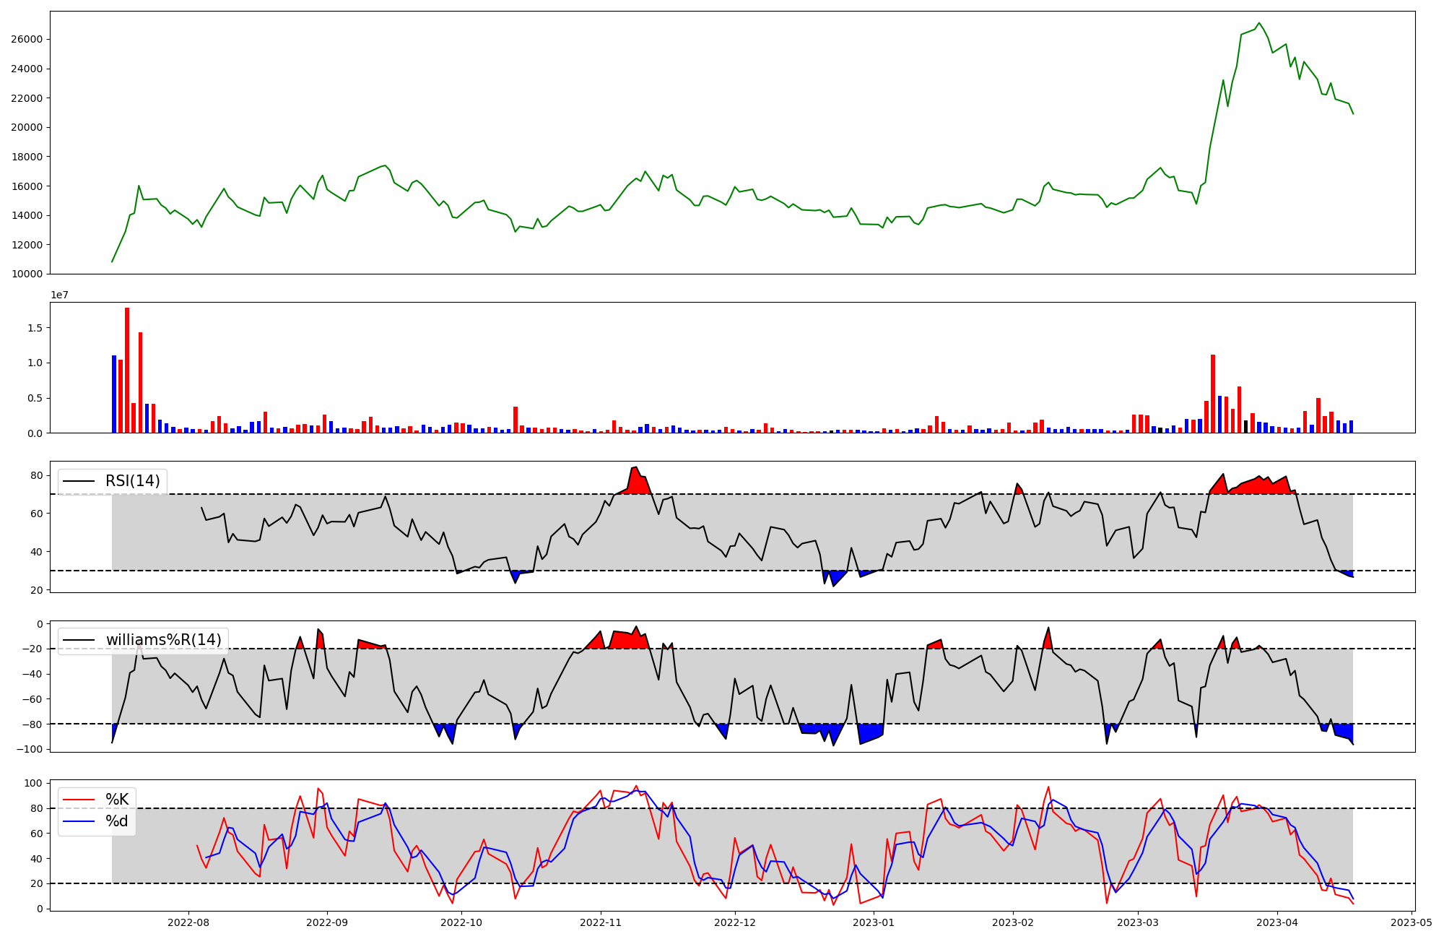
Task: Click the 26000 price axis label
Action: coord(27,40)
